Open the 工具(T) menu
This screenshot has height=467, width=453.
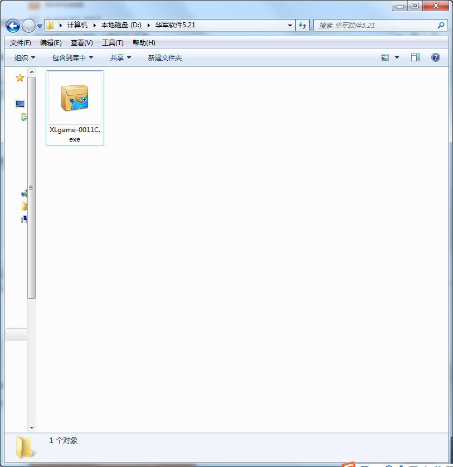[x=113, y=43]
